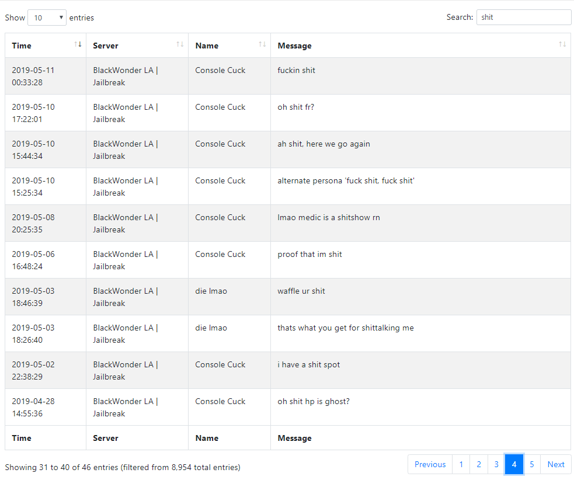This screenshot has width=574, height=480.
Task: Sort table by Message column arrows
Action: [562, 44]
